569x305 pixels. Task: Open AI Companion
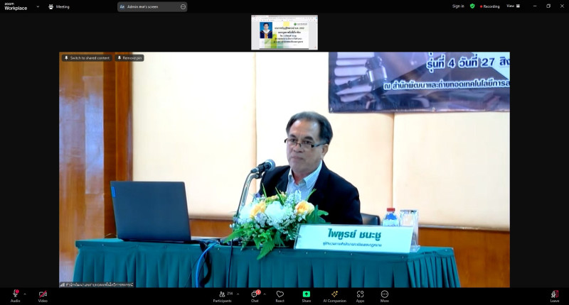(x=334, y=294)
